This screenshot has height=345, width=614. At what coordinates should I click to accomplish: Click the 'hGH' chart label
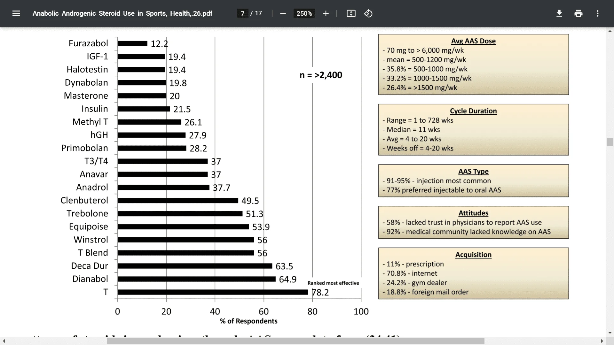[99, 135]
